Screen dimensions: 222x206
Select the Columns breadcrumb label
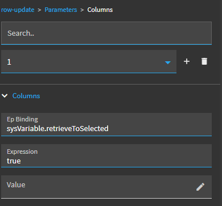click(x=100, y=10)
